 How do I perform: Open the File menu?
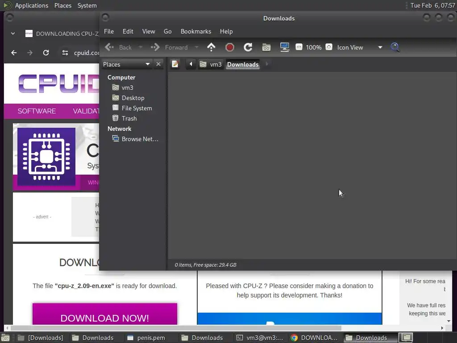[x=109, y=32]
